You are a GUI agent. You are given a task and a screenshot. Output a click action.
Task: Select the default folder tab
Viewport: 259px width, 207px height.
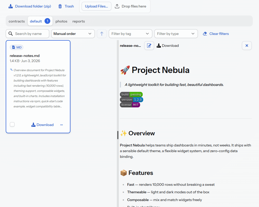(x=40, y=21)
